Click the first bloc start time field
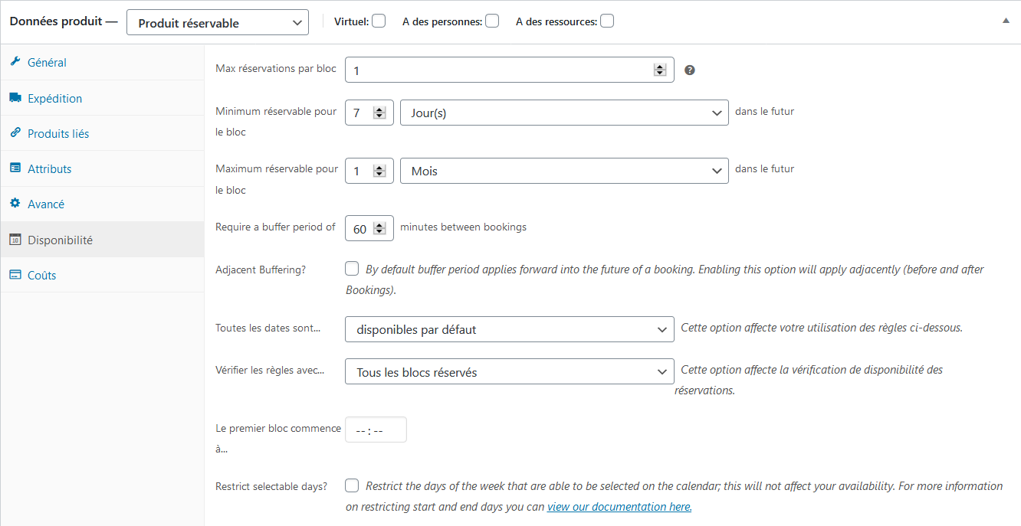This screenshot has height=526, width=1021. pos(376,430)
